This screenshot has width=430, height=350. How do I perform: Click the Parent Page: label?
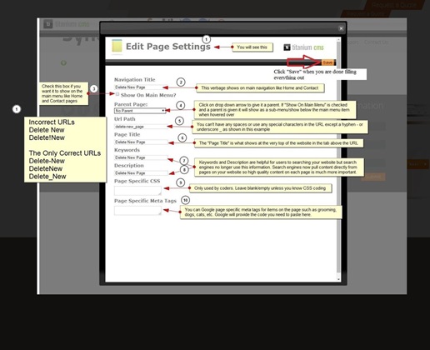131,104
